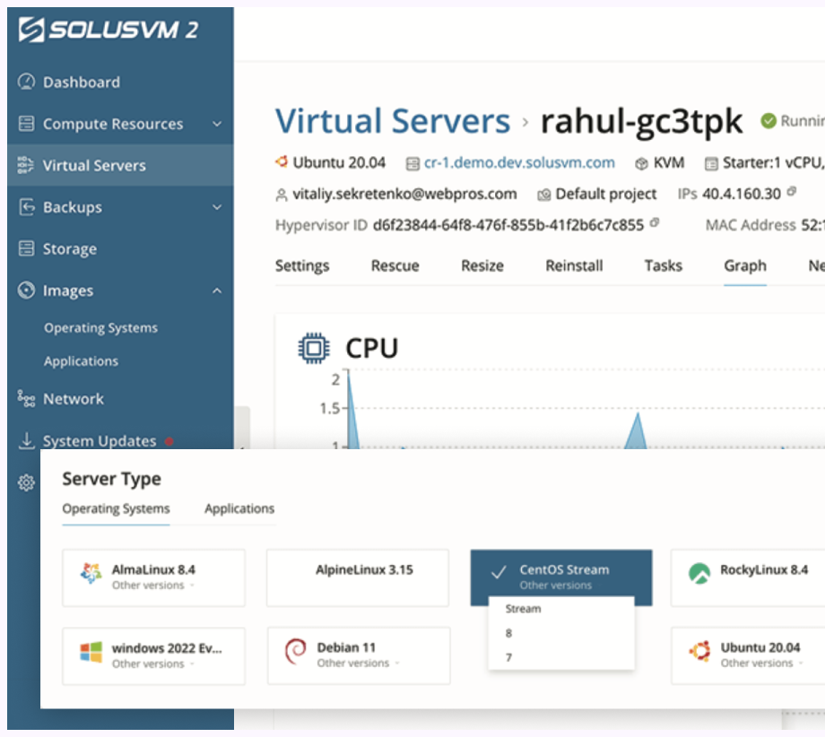This screenshot has height=737, width=825.
Task: Click the green Running status icon
Action: click(x=769, y=121)
